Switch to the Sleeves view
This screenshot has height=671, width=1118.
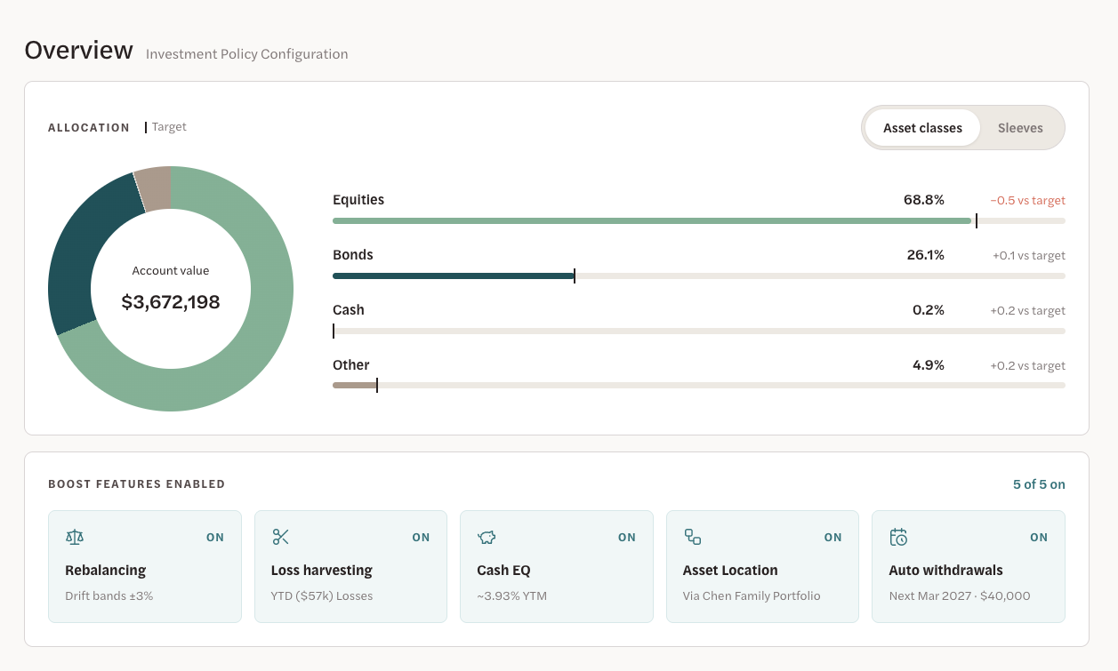(x=1020, y=128)
